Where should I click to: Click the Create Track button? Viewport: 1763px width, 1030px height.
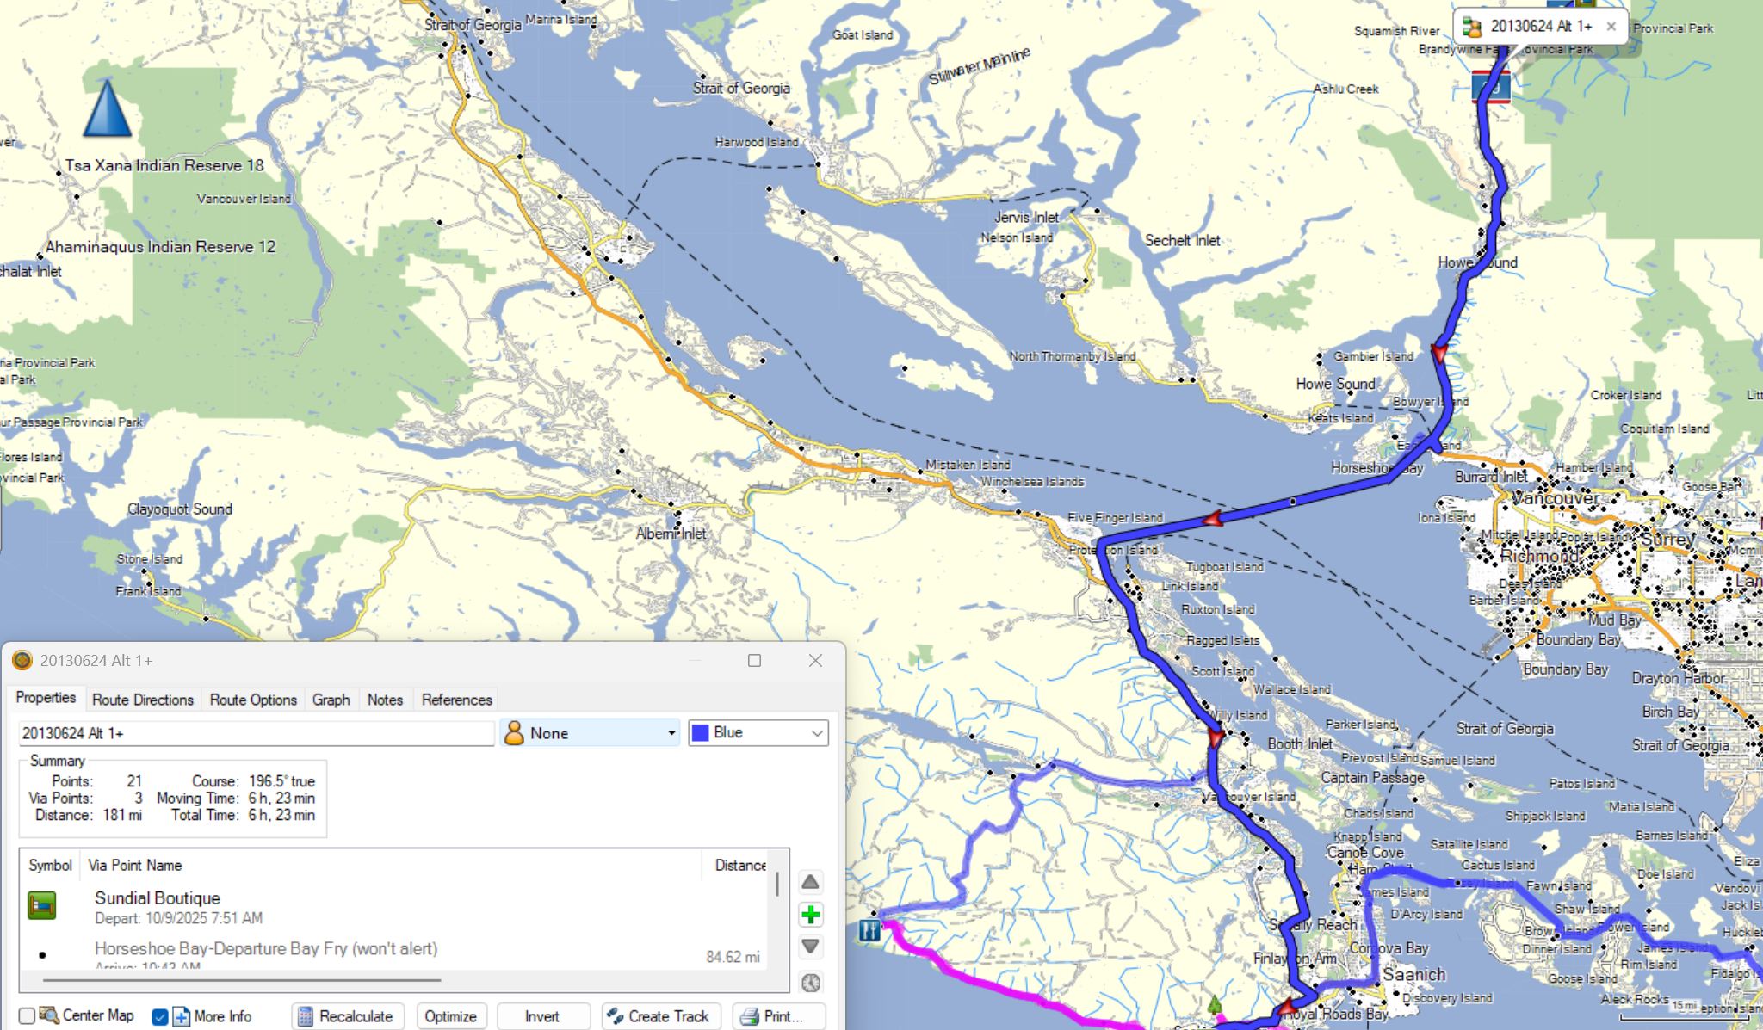point(659,1016)
